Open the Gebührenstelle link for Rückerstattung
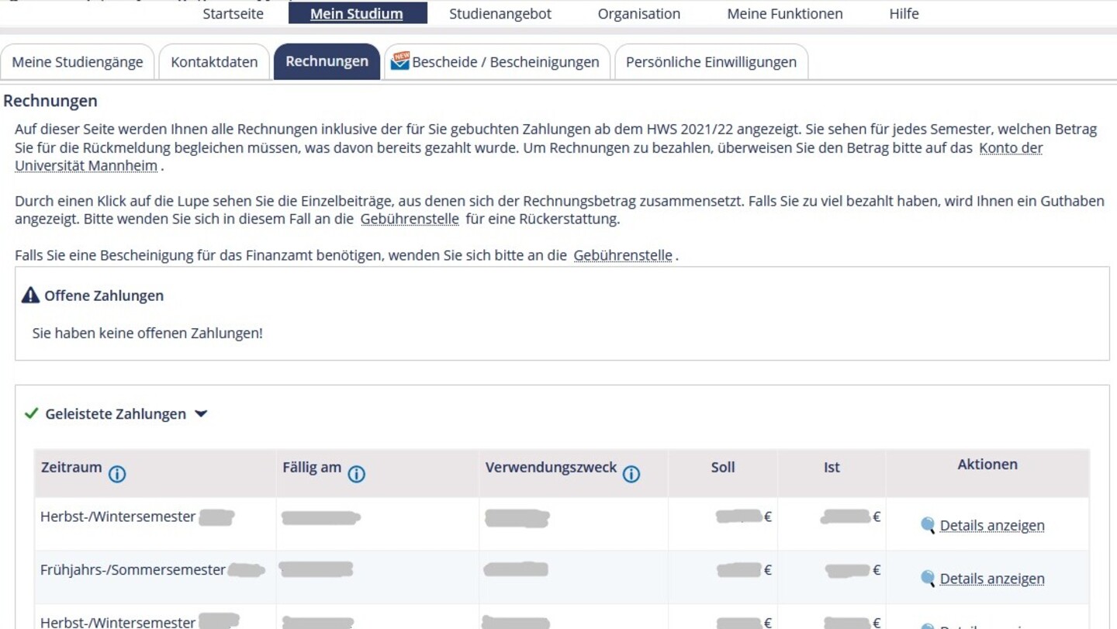The image size is (1117, 629). tap(410, 219)
